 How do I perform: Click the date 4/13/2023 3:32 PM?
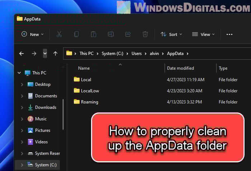click(x=184, y=102)
